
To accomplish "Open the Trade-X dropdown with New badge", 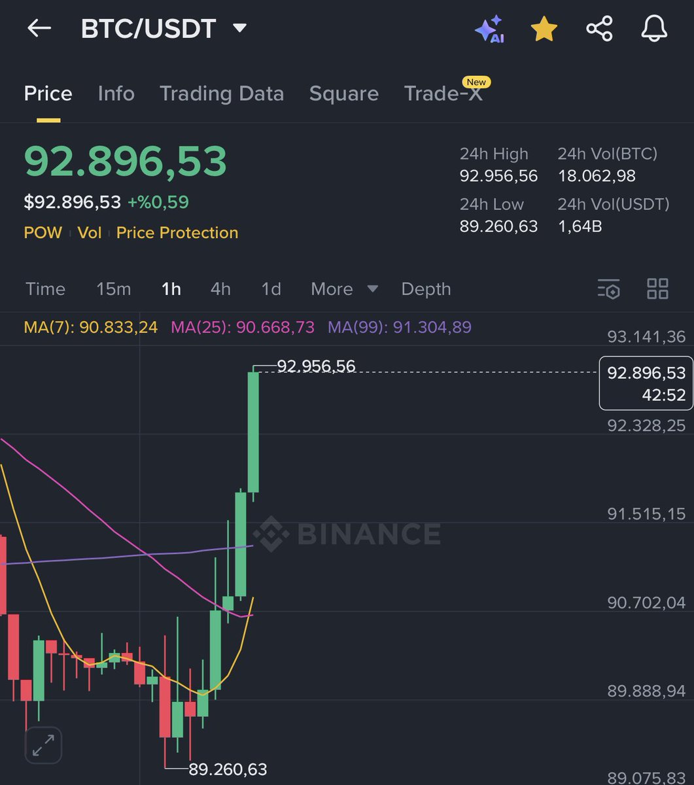I will tap(445, 94).
